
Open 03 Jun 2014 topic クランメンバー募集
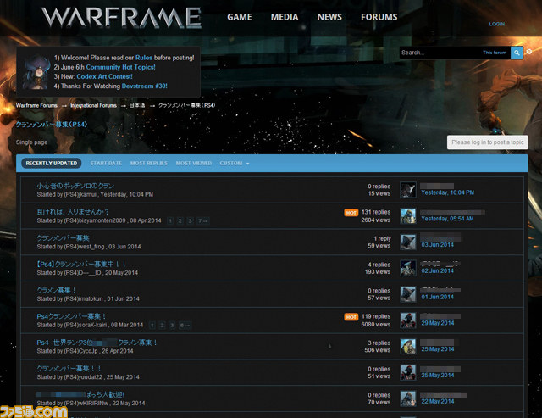point(63,238)
